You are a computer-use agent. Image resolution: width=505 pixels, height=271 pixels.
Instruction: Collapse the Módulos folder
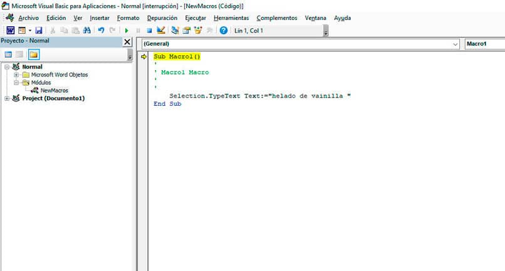pos(16,83)
